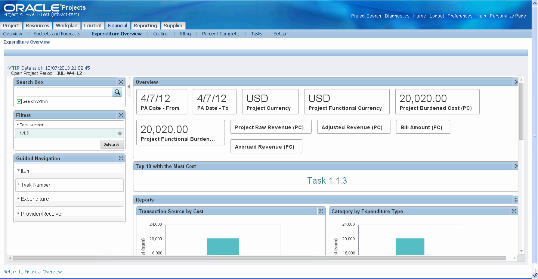Open the Setup subtab
The image size is (538, 279).
tap(279, 34)
